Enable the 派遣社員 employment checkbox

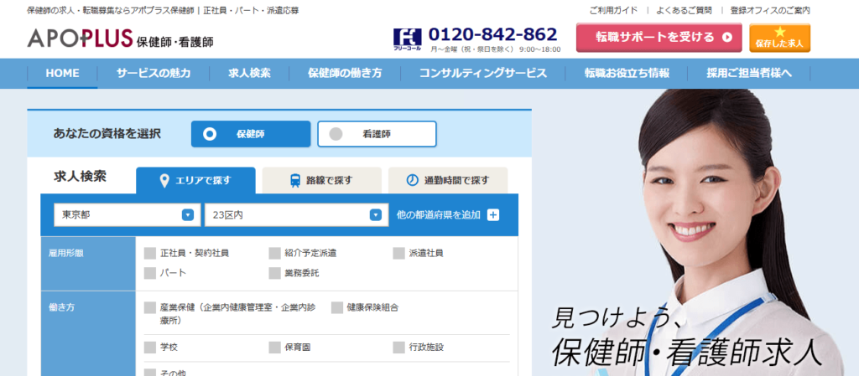[398, 253]
